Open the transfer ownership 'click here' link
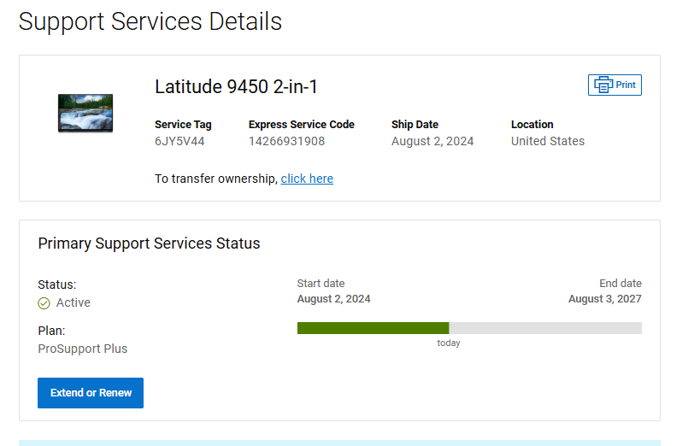Viewport: 688px width, 446px height. point(307,179)
